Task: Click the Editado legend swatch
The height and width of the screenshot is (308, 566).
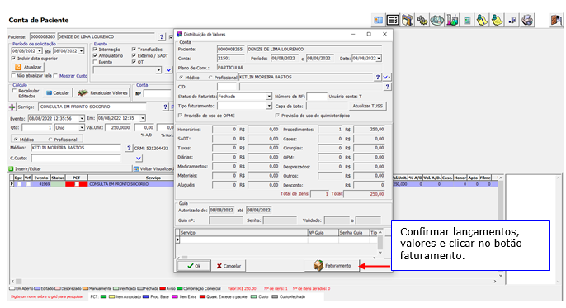Action: coord(37,289)
